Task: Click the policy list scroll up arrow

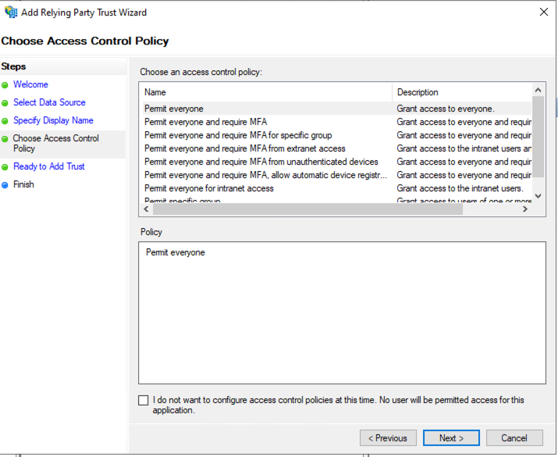Action: click(538, 90)
